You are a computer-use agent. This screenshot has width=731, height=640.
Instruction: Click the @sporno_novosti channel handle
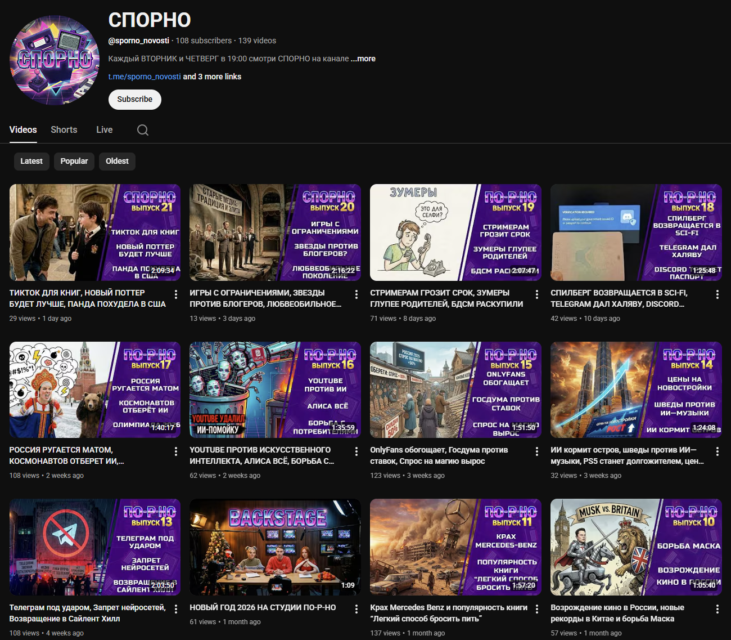click(x=139, y=41)
